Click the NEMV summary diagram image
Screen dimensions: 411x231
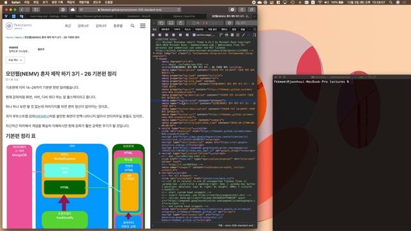[x=76, y=186]
